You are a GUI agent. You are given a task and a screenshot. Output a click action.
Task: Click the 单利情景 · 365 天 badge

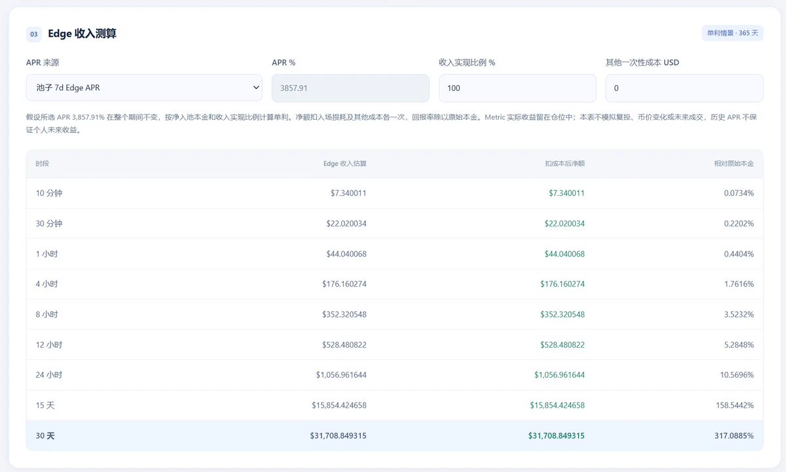click(x=732, y=33)
